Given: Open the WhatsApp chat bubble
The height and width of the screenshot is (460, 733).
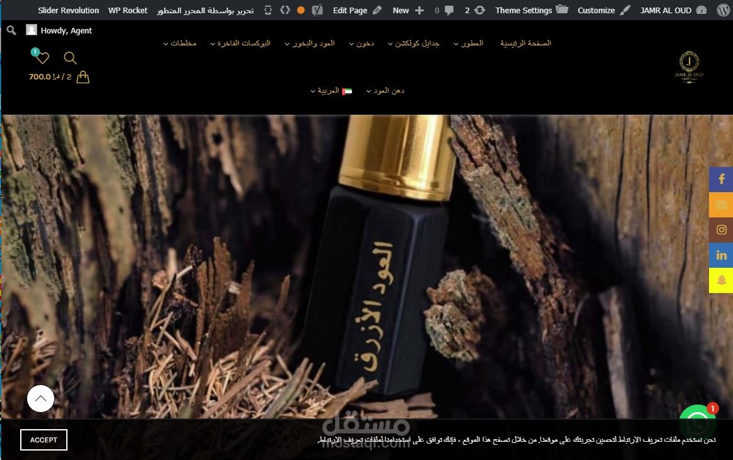Looking at the screenshot, I should [696, 423].
